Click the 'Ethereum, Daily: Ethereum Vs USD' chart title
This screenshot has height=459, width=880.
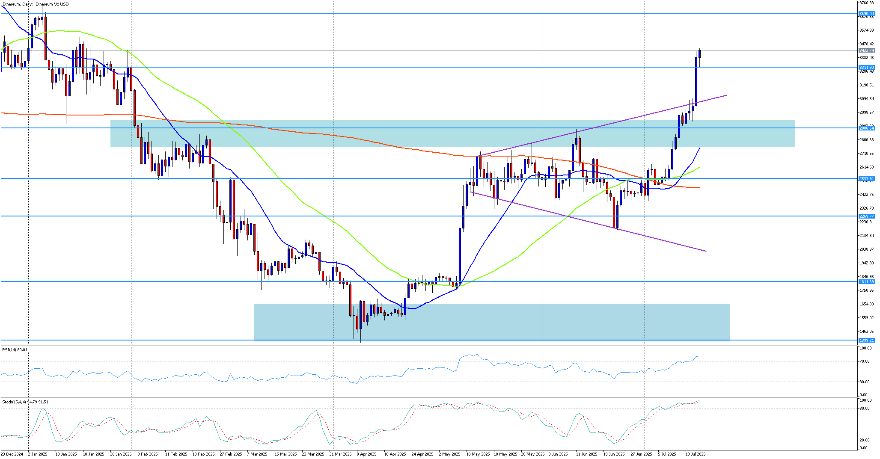click(36, 4)
